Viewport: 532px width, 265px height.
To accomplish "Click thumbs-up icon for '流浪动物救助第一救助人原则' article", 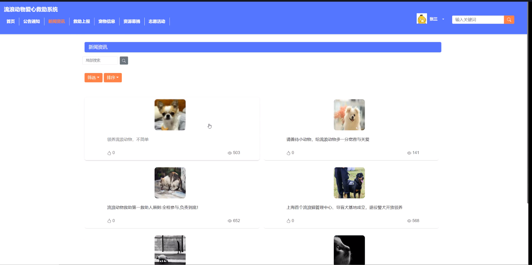I will pyautogui.click(x=109, y=221).
